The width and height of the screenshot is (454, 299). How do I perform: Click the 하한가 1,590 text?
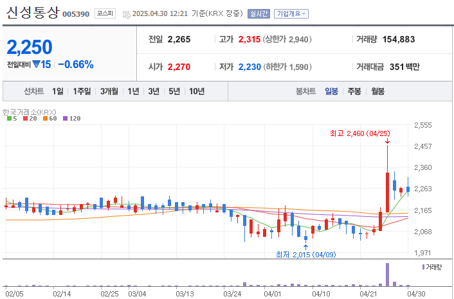[287, 67]
